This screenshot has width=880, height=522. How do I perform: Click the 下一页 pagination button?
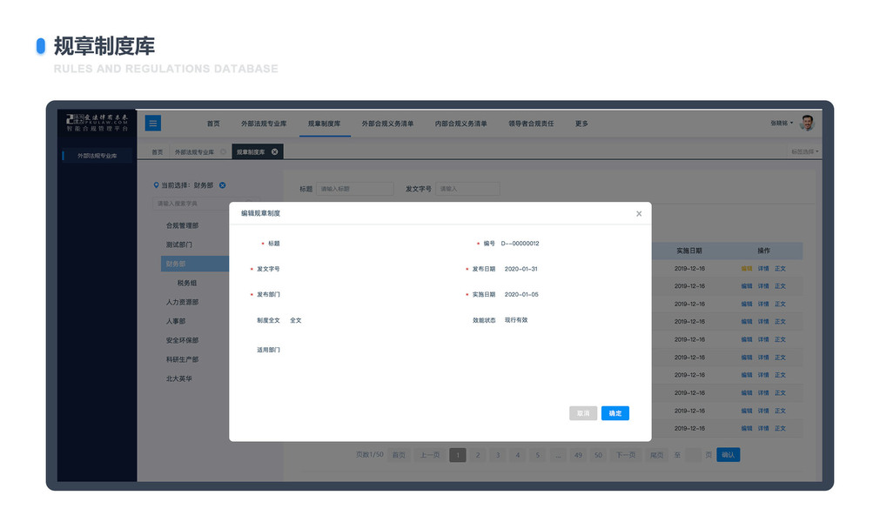(626, 455)
